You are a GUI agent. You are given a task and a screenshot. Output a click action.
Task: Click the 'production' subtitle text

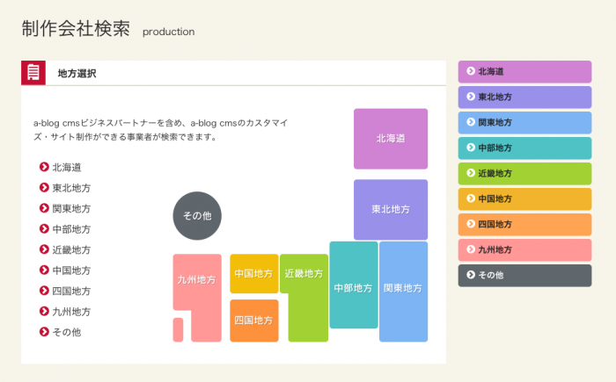pyautogui.click(x=169, y=32)
